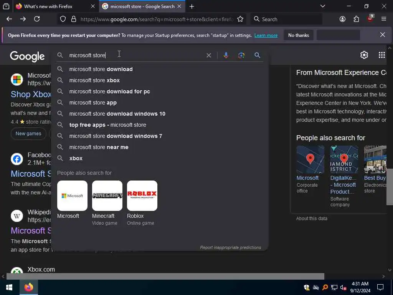Click the Google logo
393x295 pixels.
27,56
